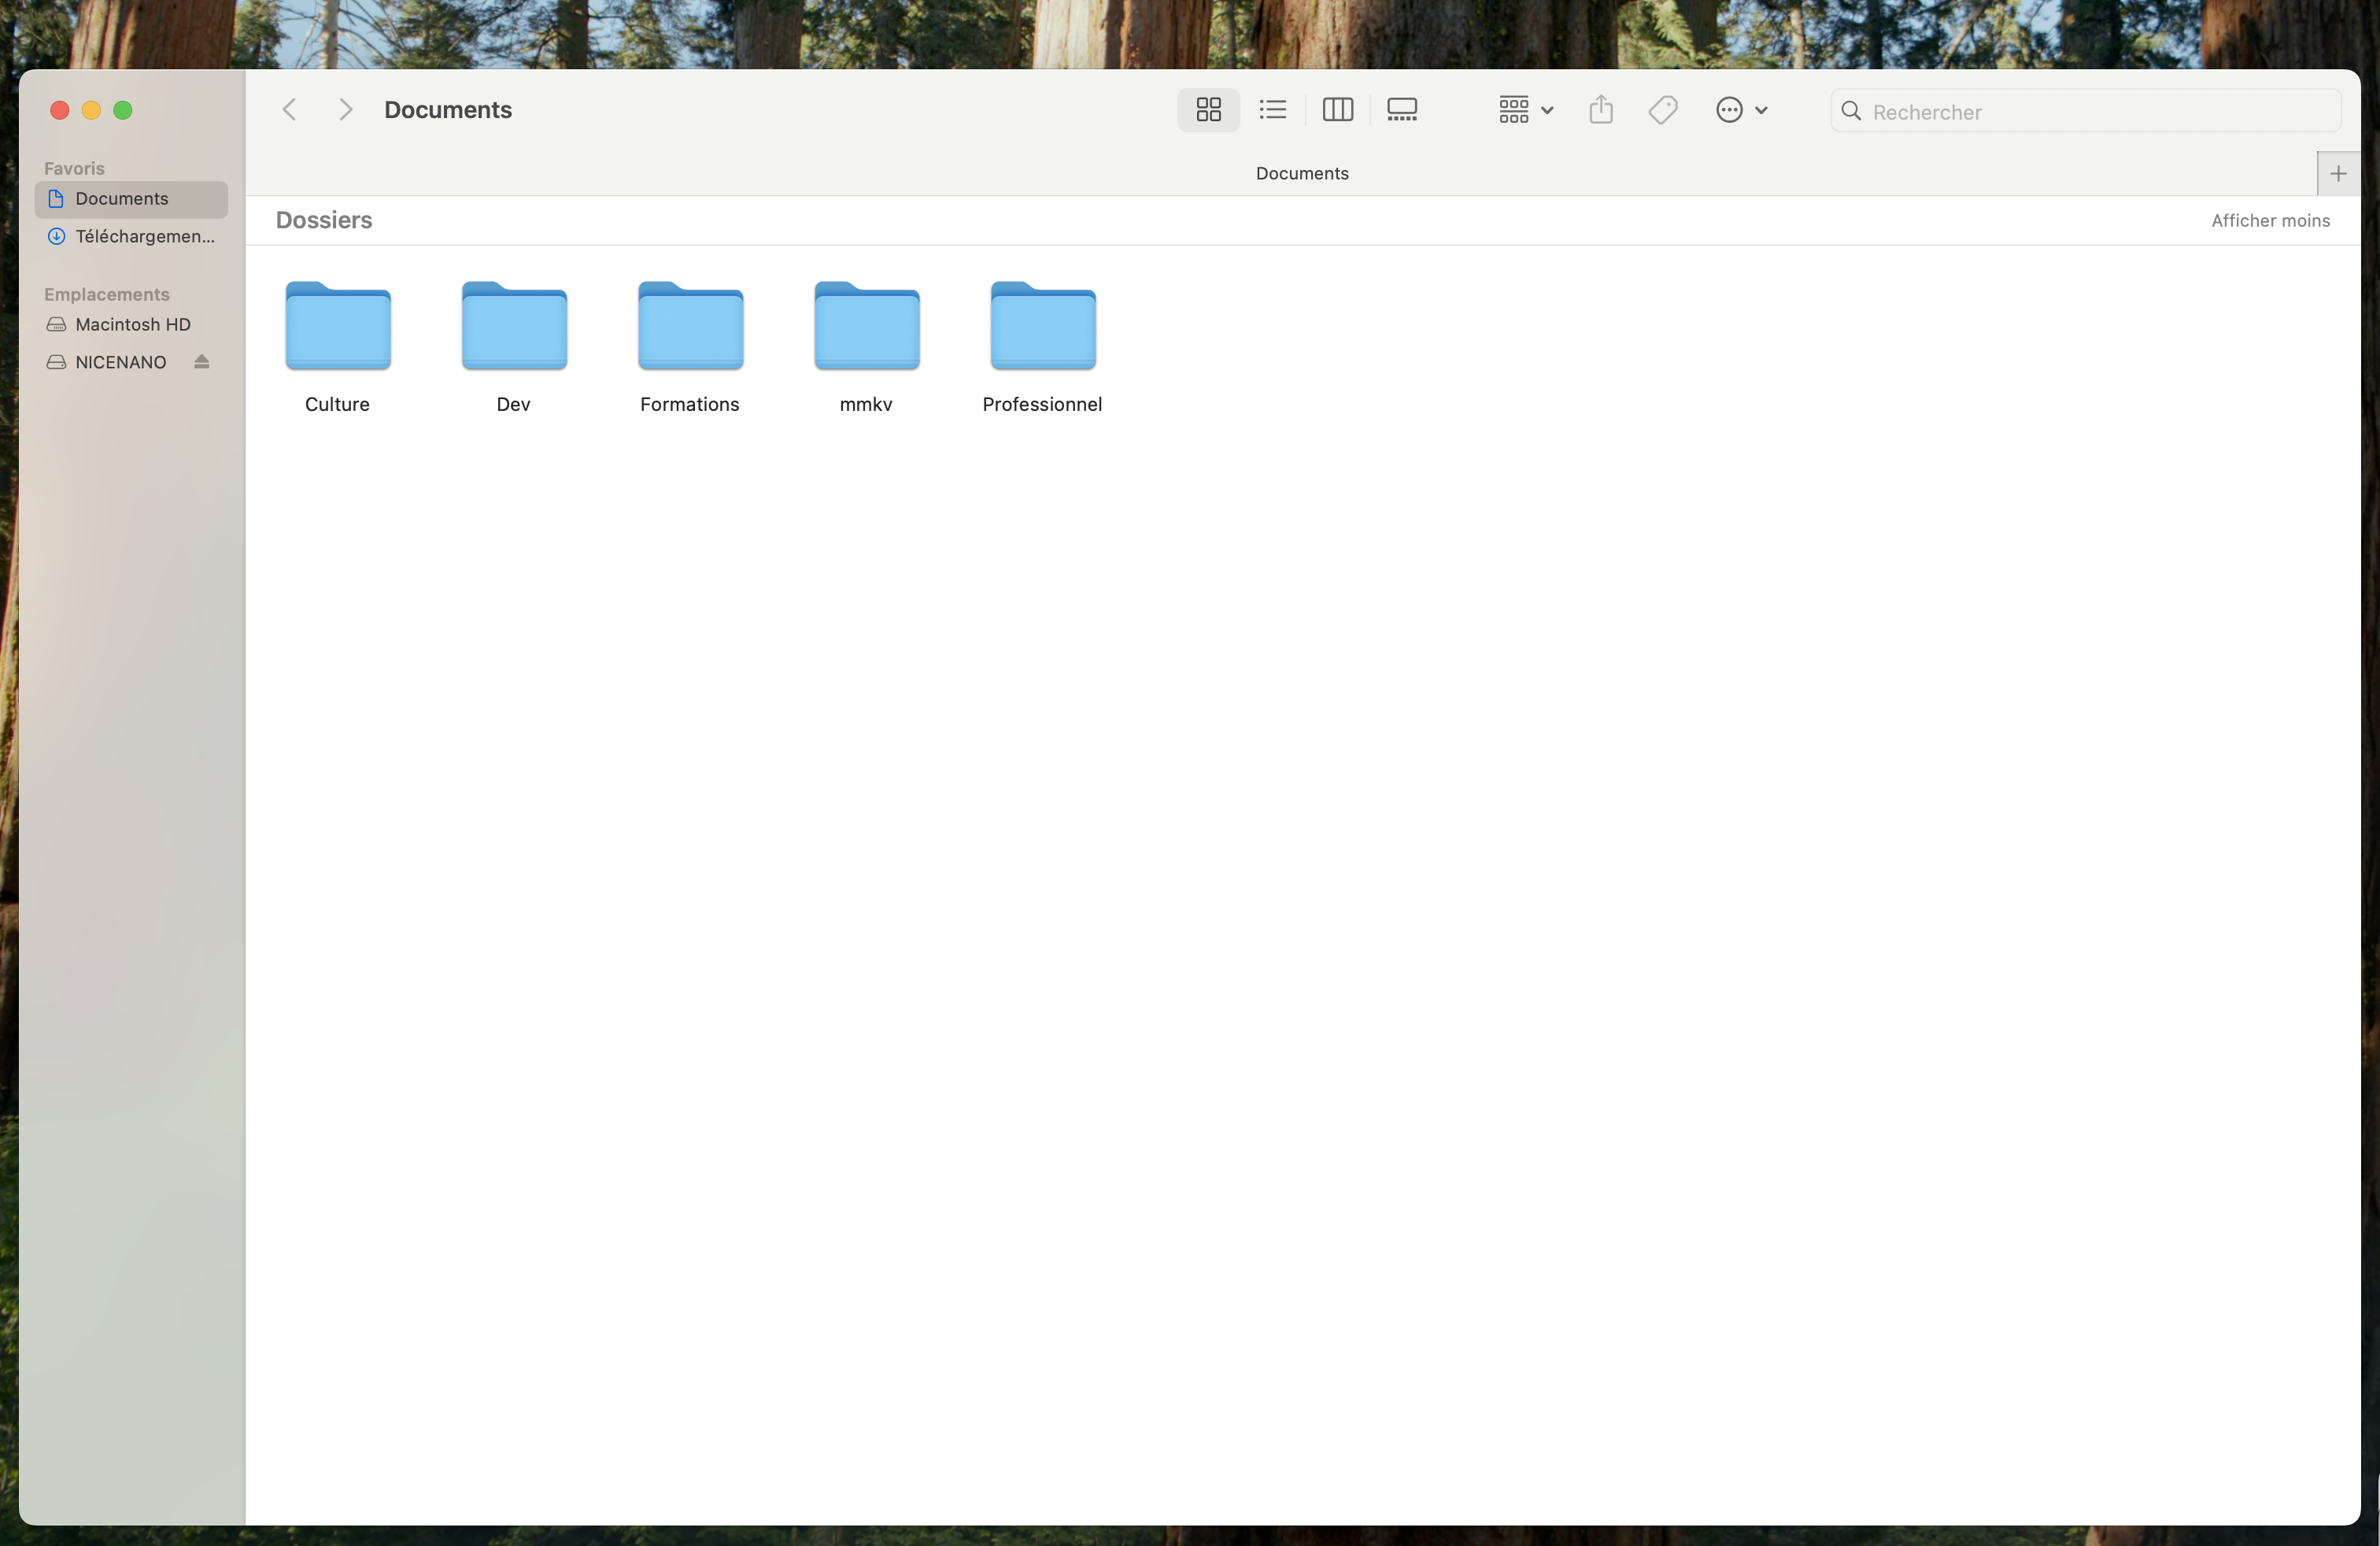
Task: Switch to column view mode
Action: 1337,110
